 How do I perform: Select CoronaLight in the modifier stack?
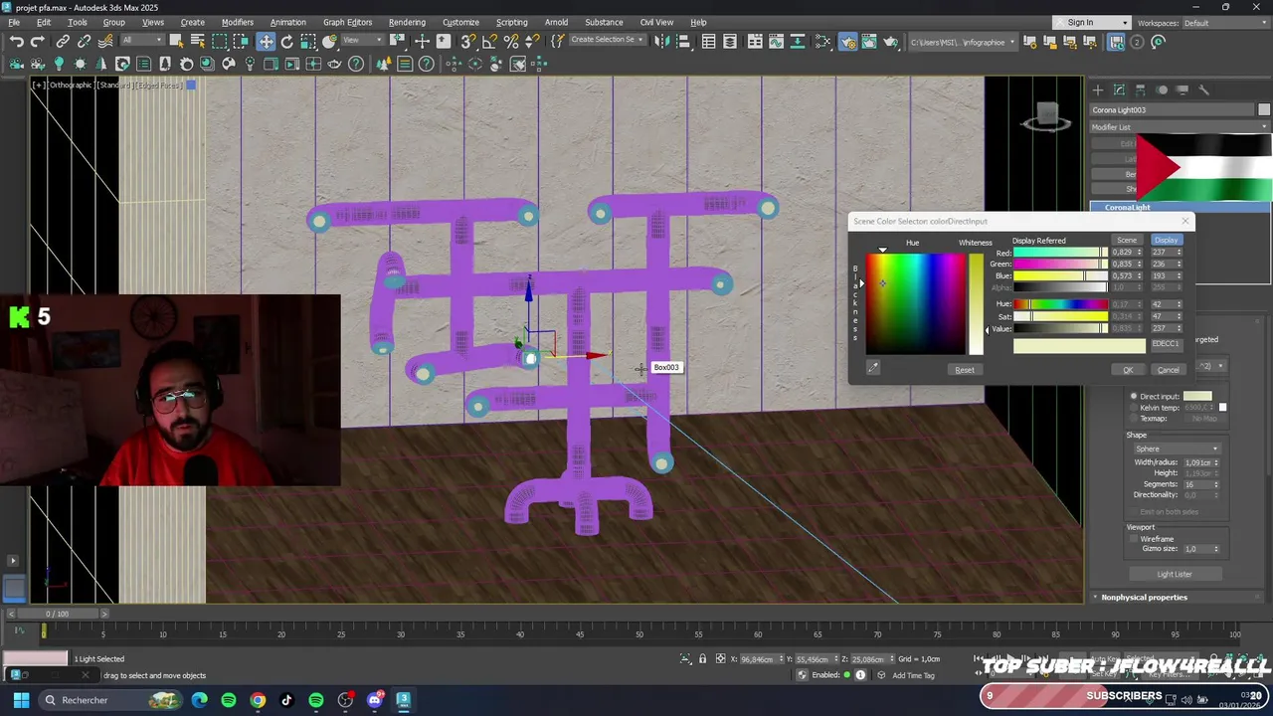[1180, 207]
